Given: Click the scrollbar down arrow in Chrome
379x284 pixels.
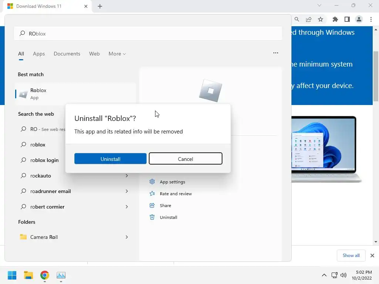Looking at the screenshot, I should coord(376,242).
